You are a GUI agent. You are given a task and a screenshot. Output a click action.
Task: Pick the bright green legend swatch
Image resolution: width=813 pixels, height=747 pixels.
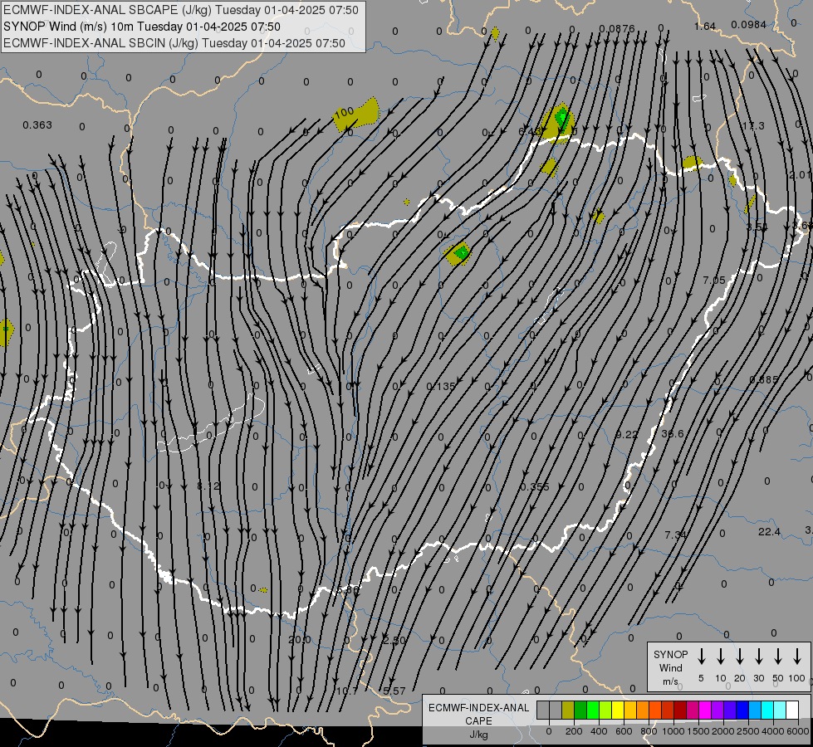point(593,710)
